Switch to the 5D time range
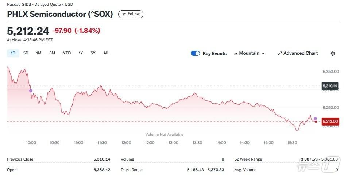Viewport: 344px width, 177px height. [x=26, y=53]
